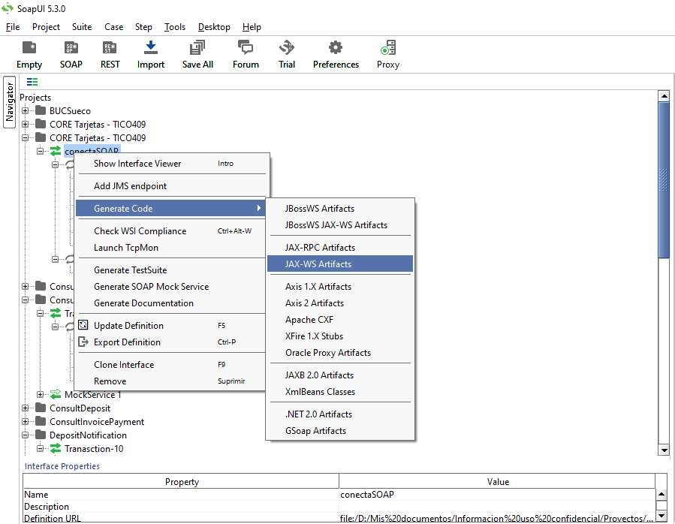Open the Import project icon

[150, 53]
